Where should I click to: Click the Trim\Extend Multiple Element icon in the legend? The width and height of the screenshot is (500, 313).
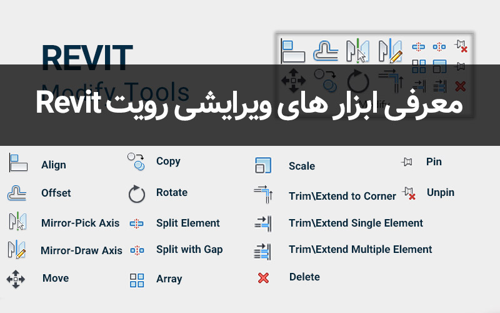point(262,252)
